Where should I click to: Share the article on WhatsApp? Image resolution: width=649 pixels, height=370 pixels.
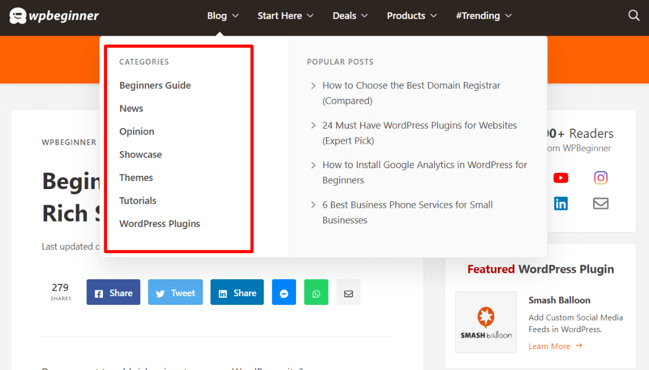tap(316, 292)
